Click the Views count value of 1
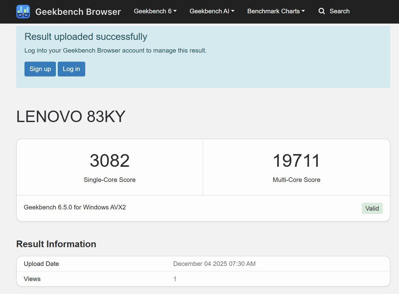Screen dimensions: 399x294 175,279
